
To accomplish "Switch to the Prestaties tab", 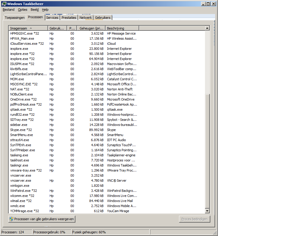I will pyautogui.click(x=69, y=18).
